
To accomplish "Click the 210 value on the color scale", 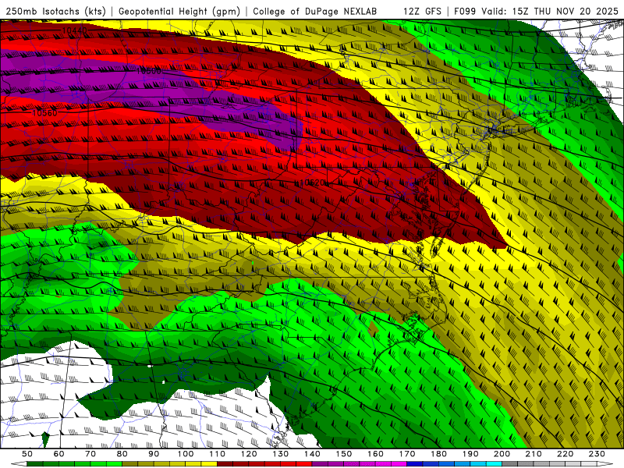I will point(534,454).
